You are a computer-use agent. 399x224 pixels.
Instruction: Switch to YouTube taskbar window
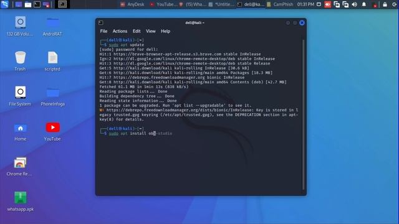164,4
